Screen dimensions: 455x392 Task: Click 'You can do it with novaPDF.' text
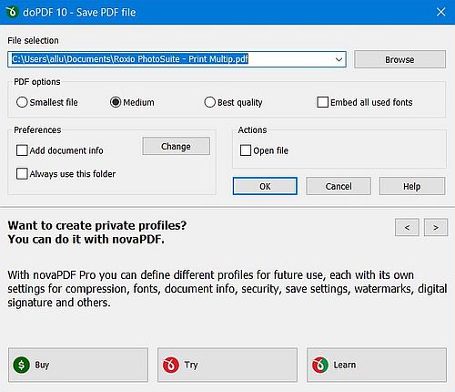coord(86,239)
